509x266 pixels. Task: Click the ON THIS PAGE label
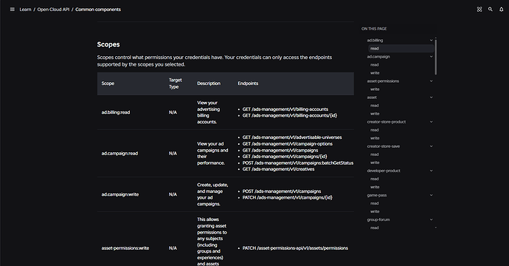[x=374, y=29]
